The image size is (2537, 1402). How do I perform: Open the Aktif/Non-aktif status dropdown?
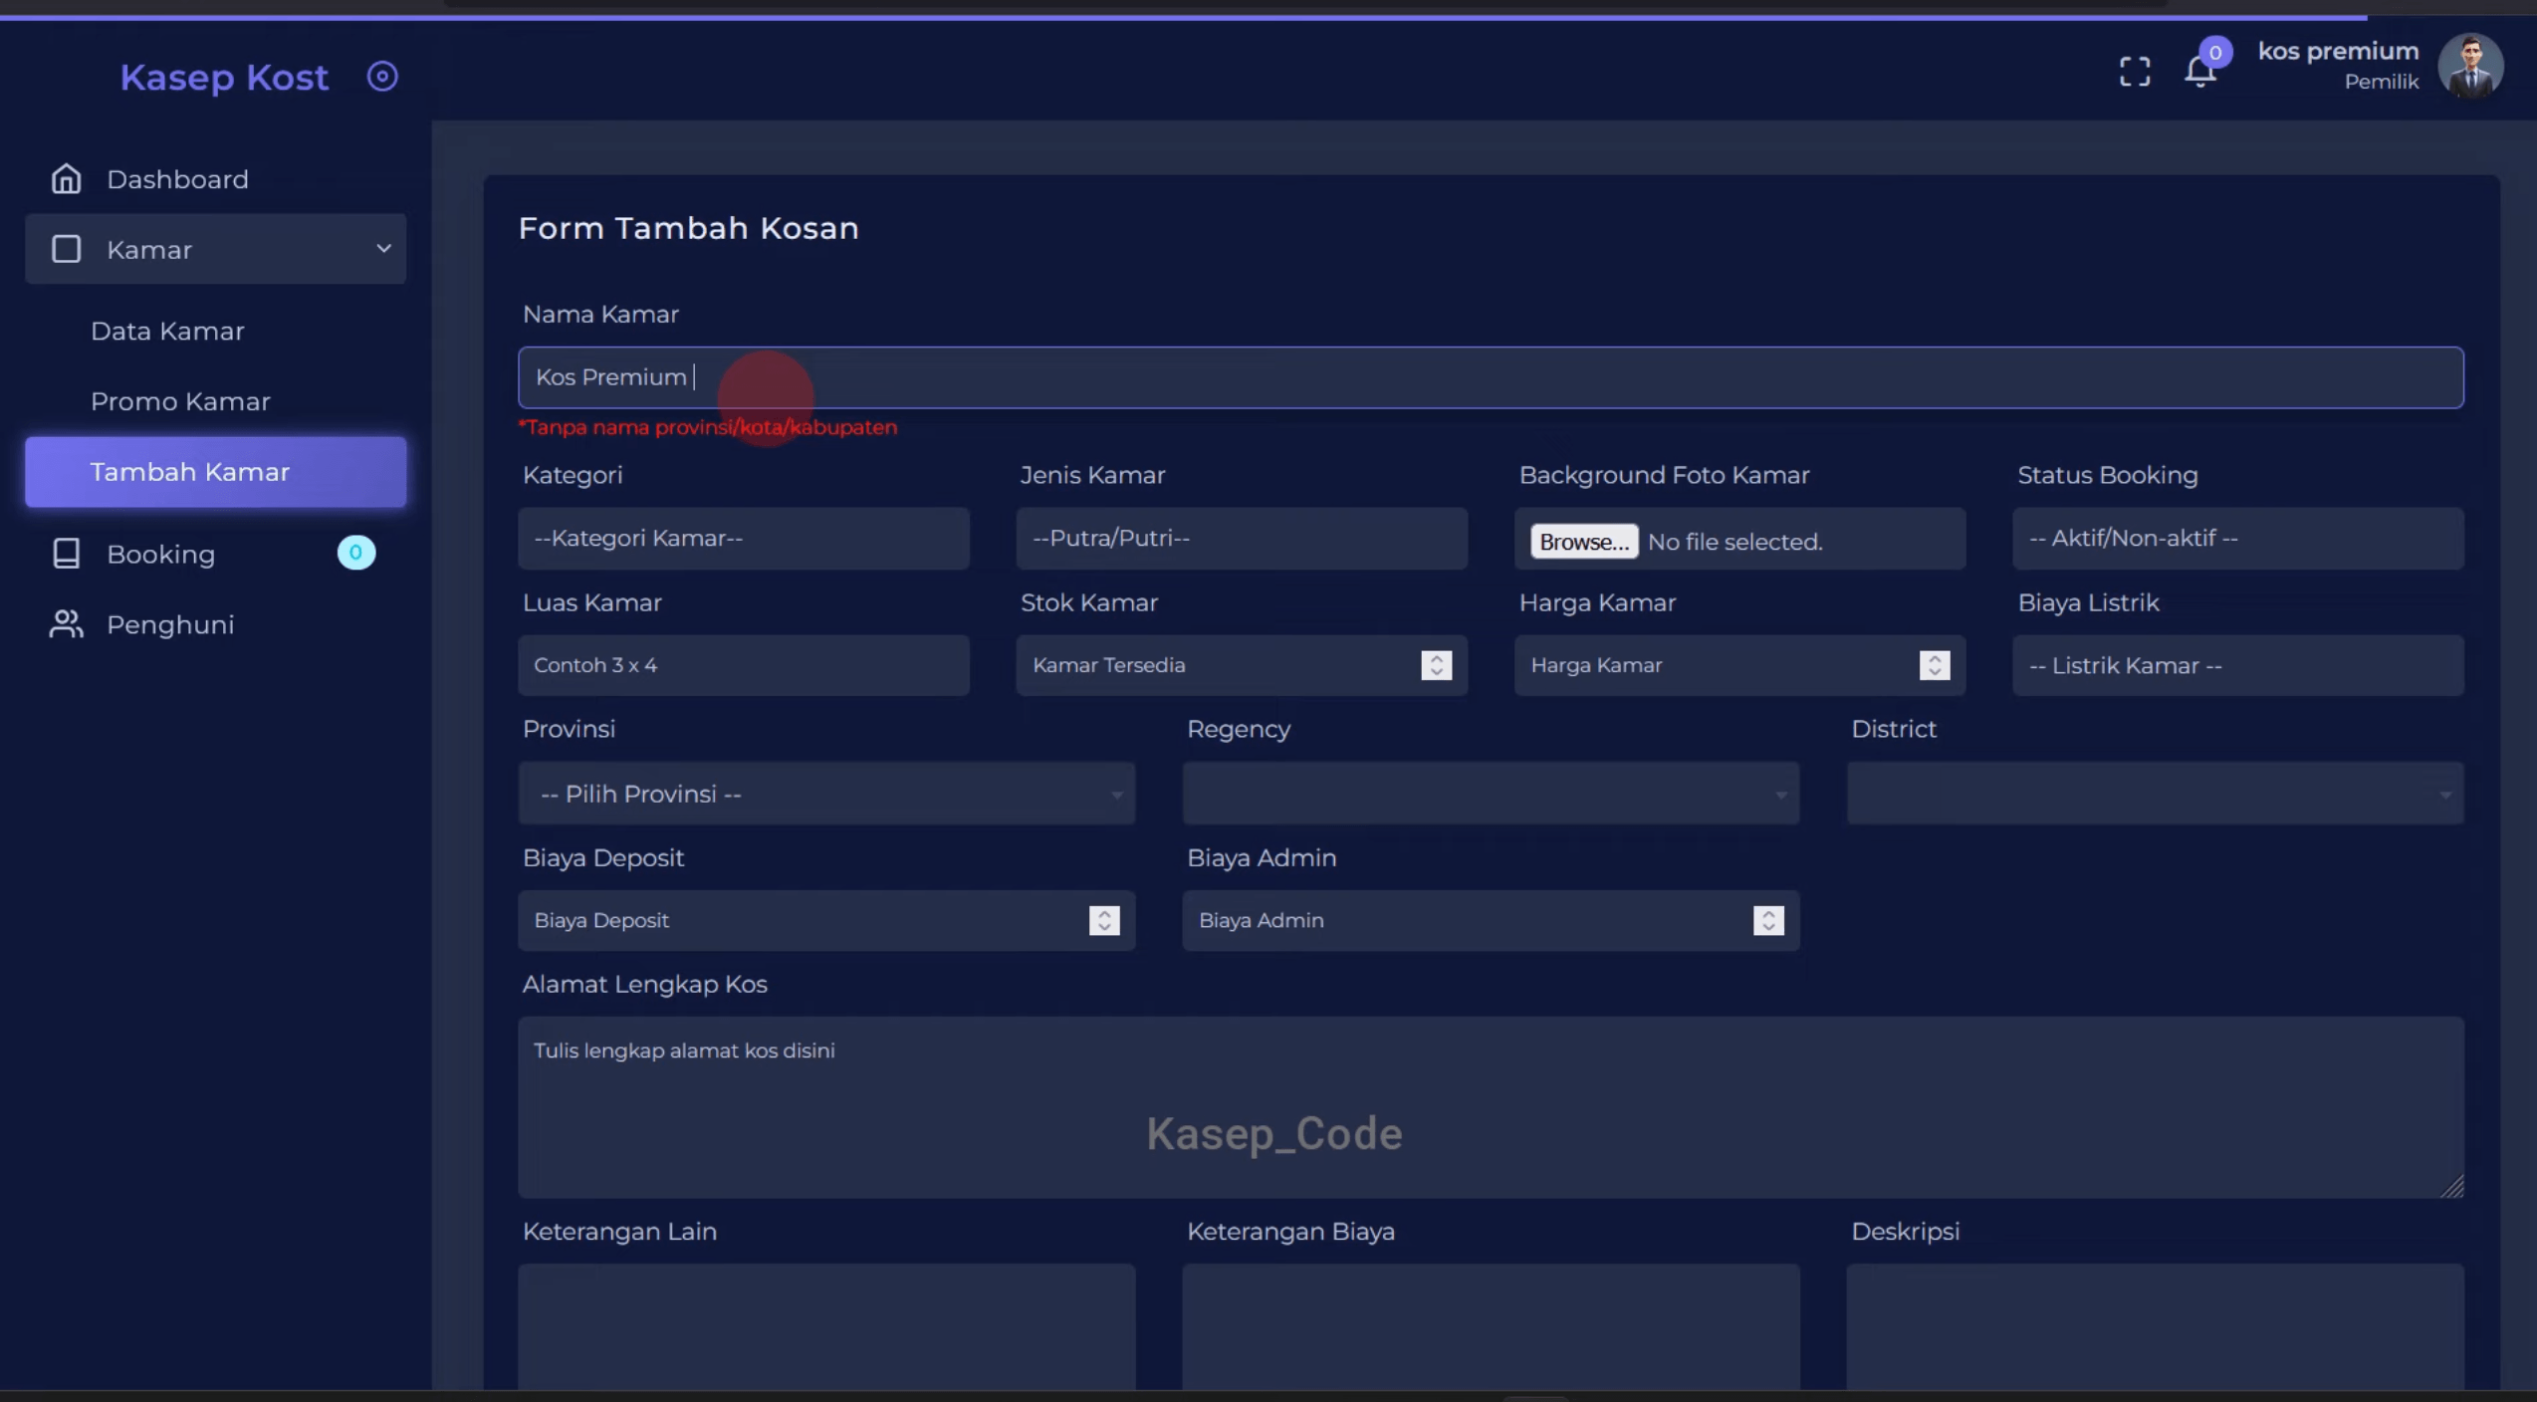tap(2237, 539)
